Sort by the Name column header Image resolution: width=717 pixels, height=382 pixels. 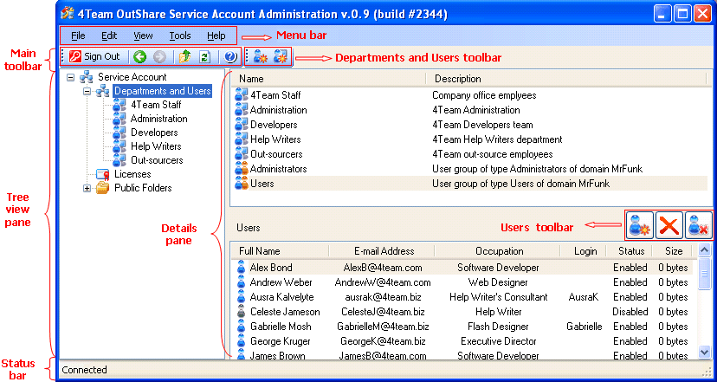point(328,79)
